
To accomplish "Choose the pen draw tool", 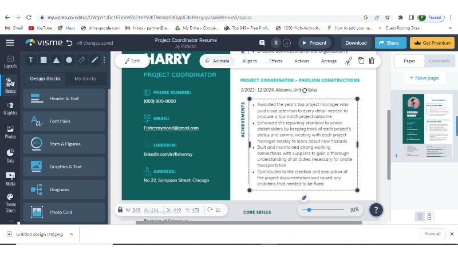I will pos(94,60).
